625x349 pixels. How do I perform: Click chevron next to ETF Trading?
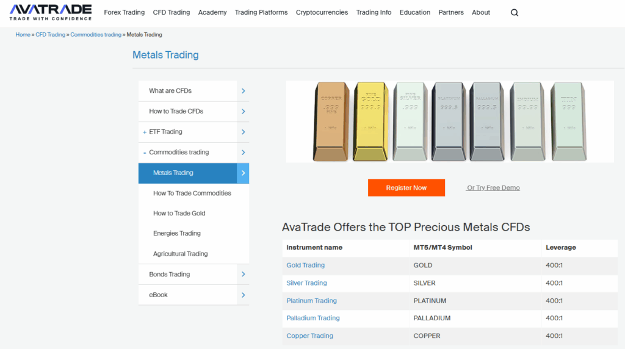[x=243, y=132]
